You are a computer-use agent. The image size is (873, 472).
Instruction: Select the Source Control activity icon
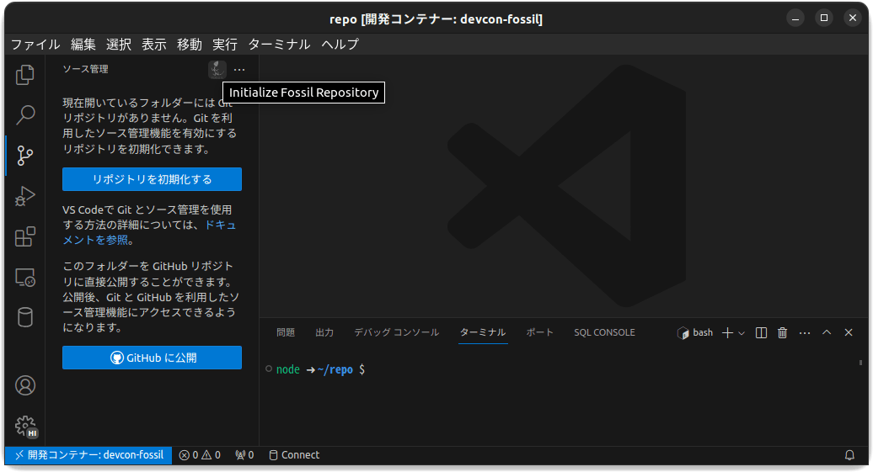click(25, 156)
